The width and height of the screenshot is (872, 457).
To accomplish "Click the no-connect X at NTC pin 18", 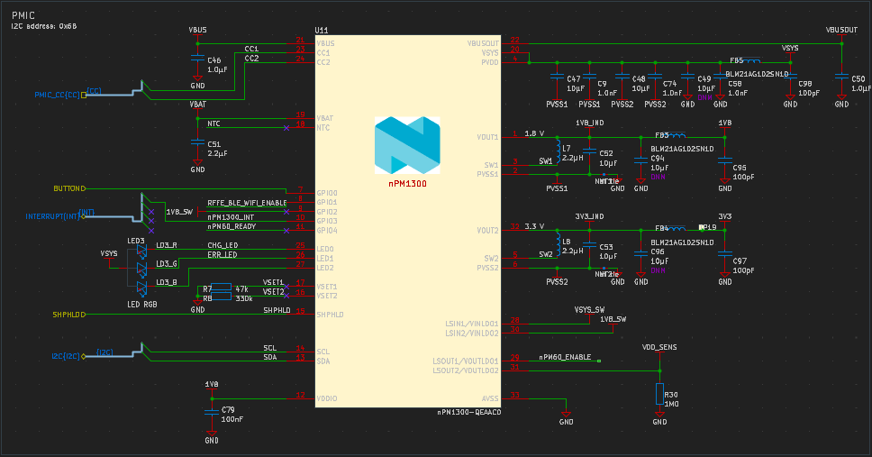I will pos(286,128).
